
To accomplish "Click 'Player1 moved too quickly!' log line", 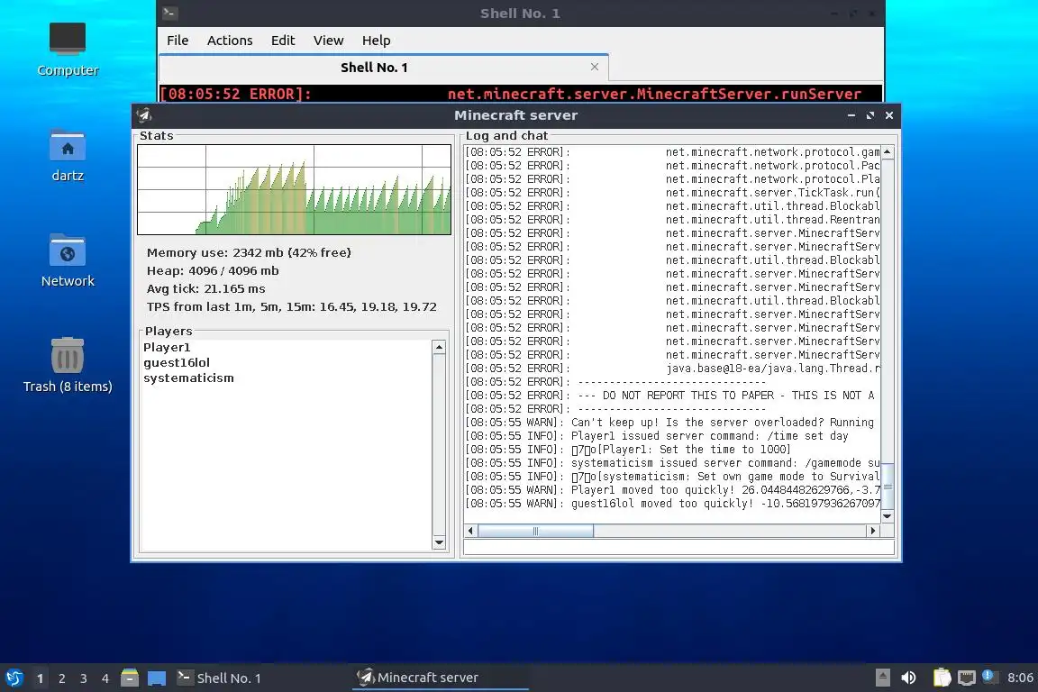I will pyautogui.click(x=672, y=490).
